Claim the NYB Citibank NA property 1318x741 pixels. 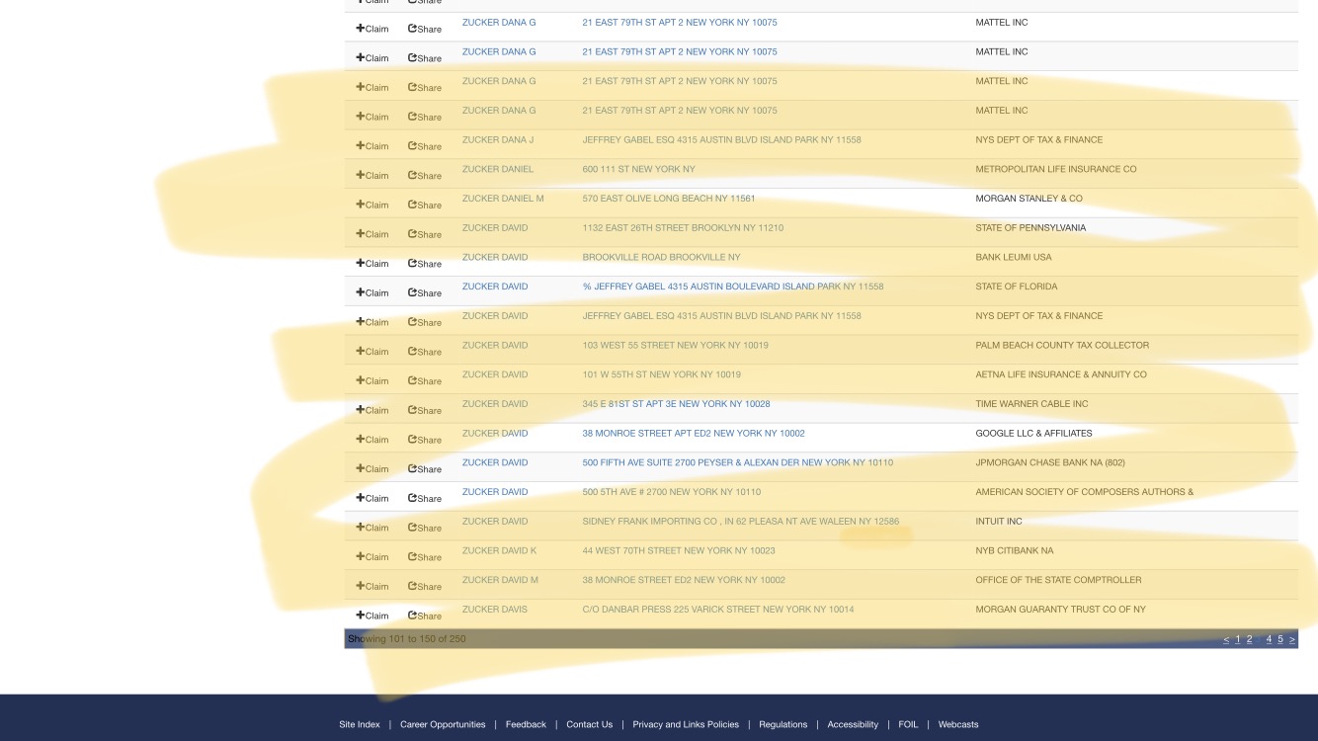372,557
